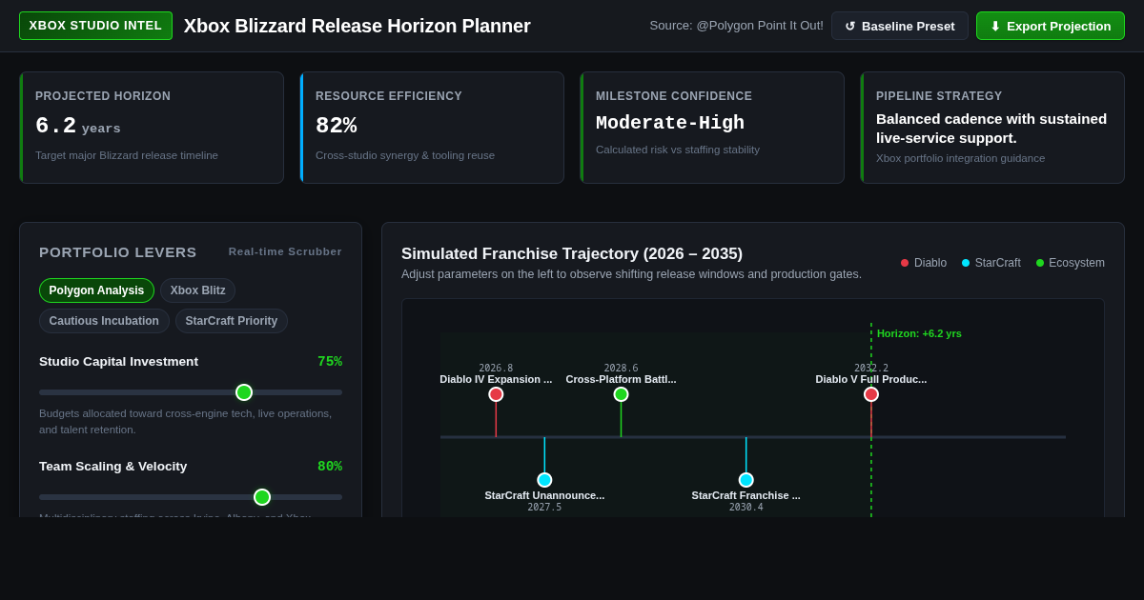Click the Source: @Polygon Point It Out! text
The width and height of the screenshot is (1144, 600).
point(737,26)
